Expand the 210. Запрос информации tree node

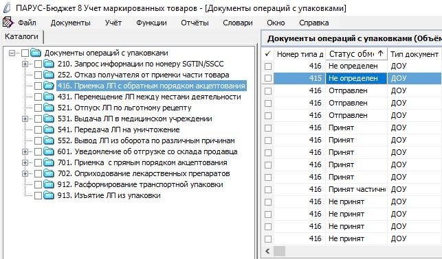tap(25, 64)
